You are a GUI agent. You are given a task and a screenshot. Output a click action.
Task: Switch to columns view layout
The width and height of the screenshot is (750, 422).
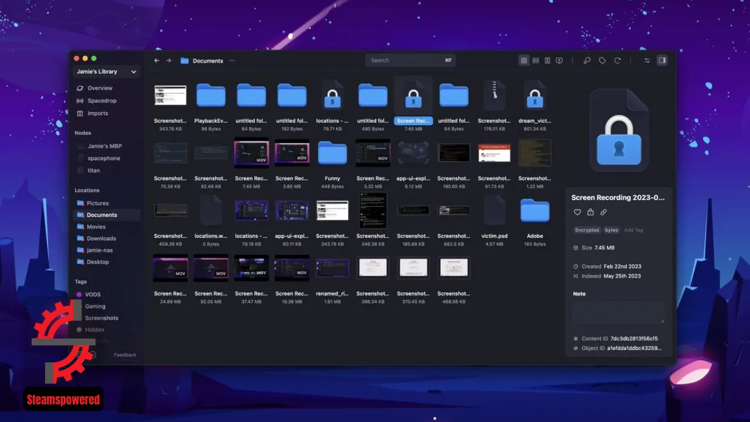(x=547, y=60)
